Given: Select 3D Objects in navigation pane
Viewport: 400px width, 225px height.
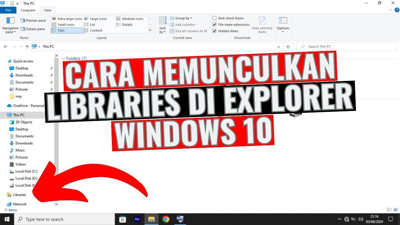Looking at the screenshot, I should [x=24, y=122].
